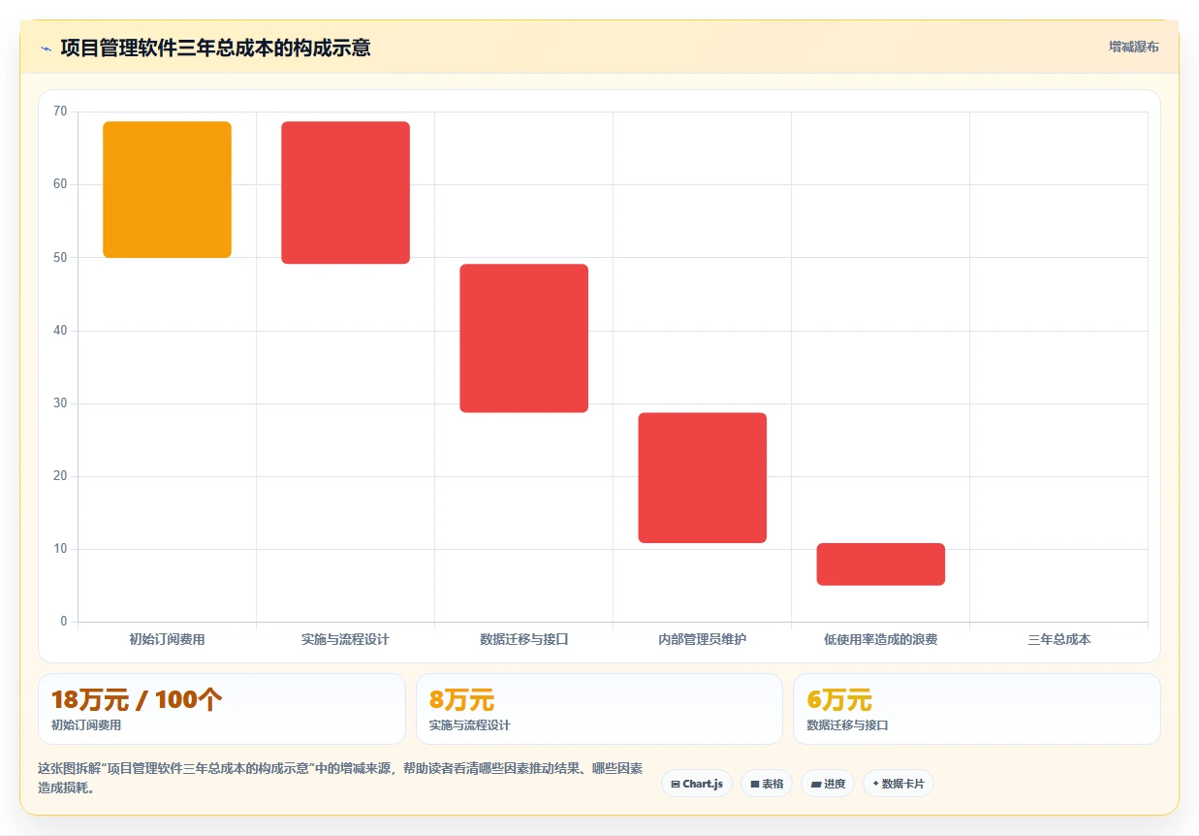Click the small red 低使用率造成的浪费 bar

click(880, 564)
